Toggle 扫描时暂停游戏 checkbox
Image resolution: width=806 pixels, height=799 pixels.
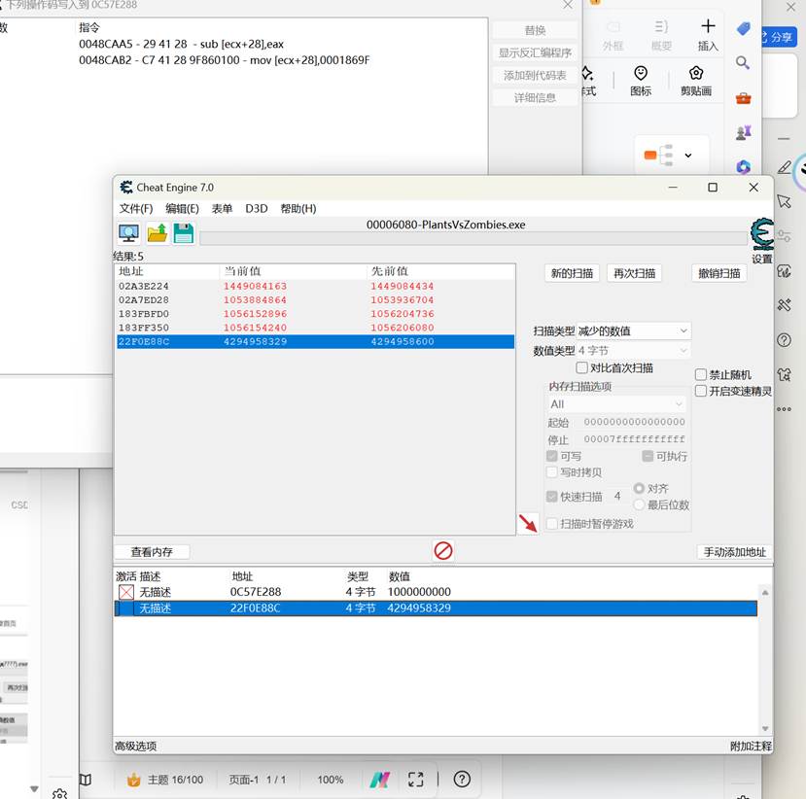551,524
